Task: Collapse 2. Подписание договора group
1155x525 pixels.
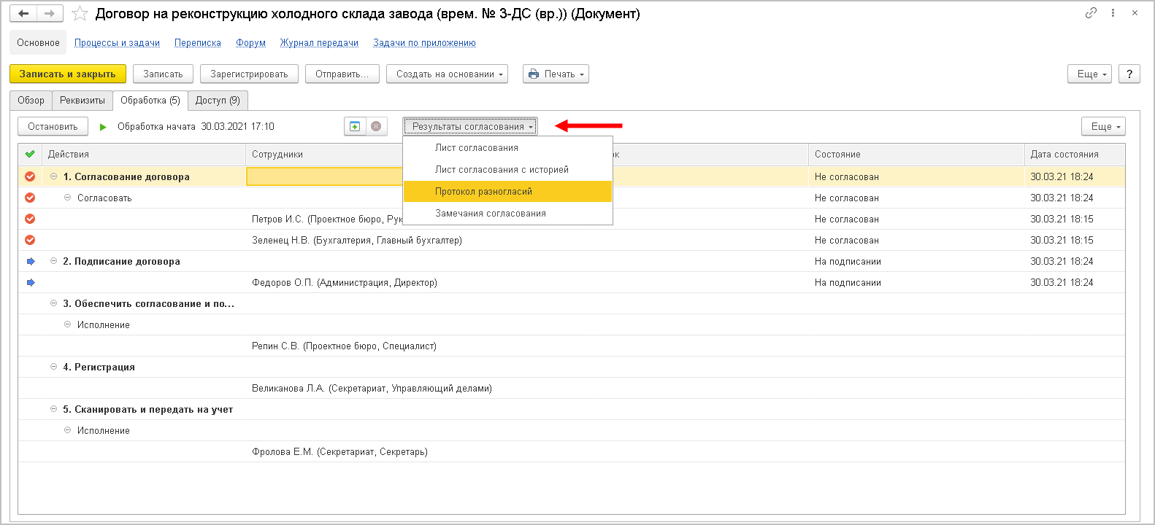Action: coord(53,261)
